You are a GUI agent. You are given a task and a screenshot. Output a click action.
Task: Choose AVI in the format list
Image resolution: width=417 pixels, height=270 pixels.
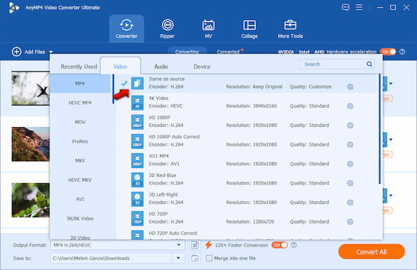(80, 199)
